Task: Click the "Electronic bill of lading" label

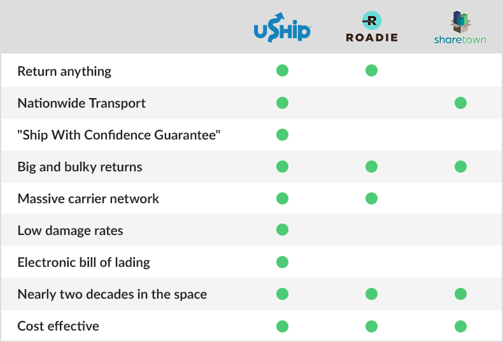Action: [84, 262]
